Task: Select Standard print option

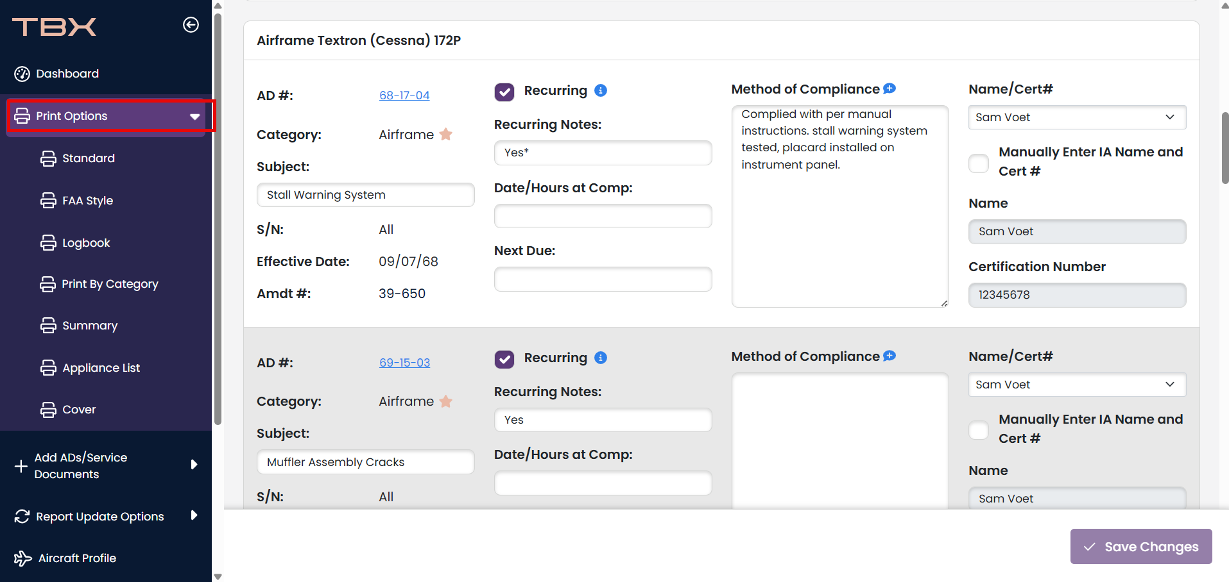Action: pyautogui.click(x=89, y=158)
